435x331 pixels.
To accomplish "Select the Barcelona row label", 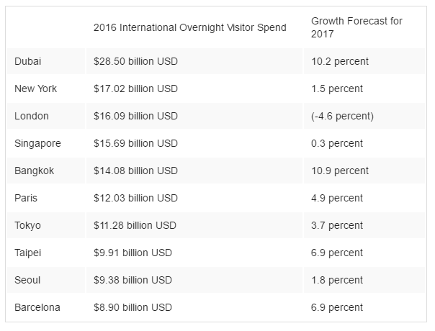I will point(37,308).
